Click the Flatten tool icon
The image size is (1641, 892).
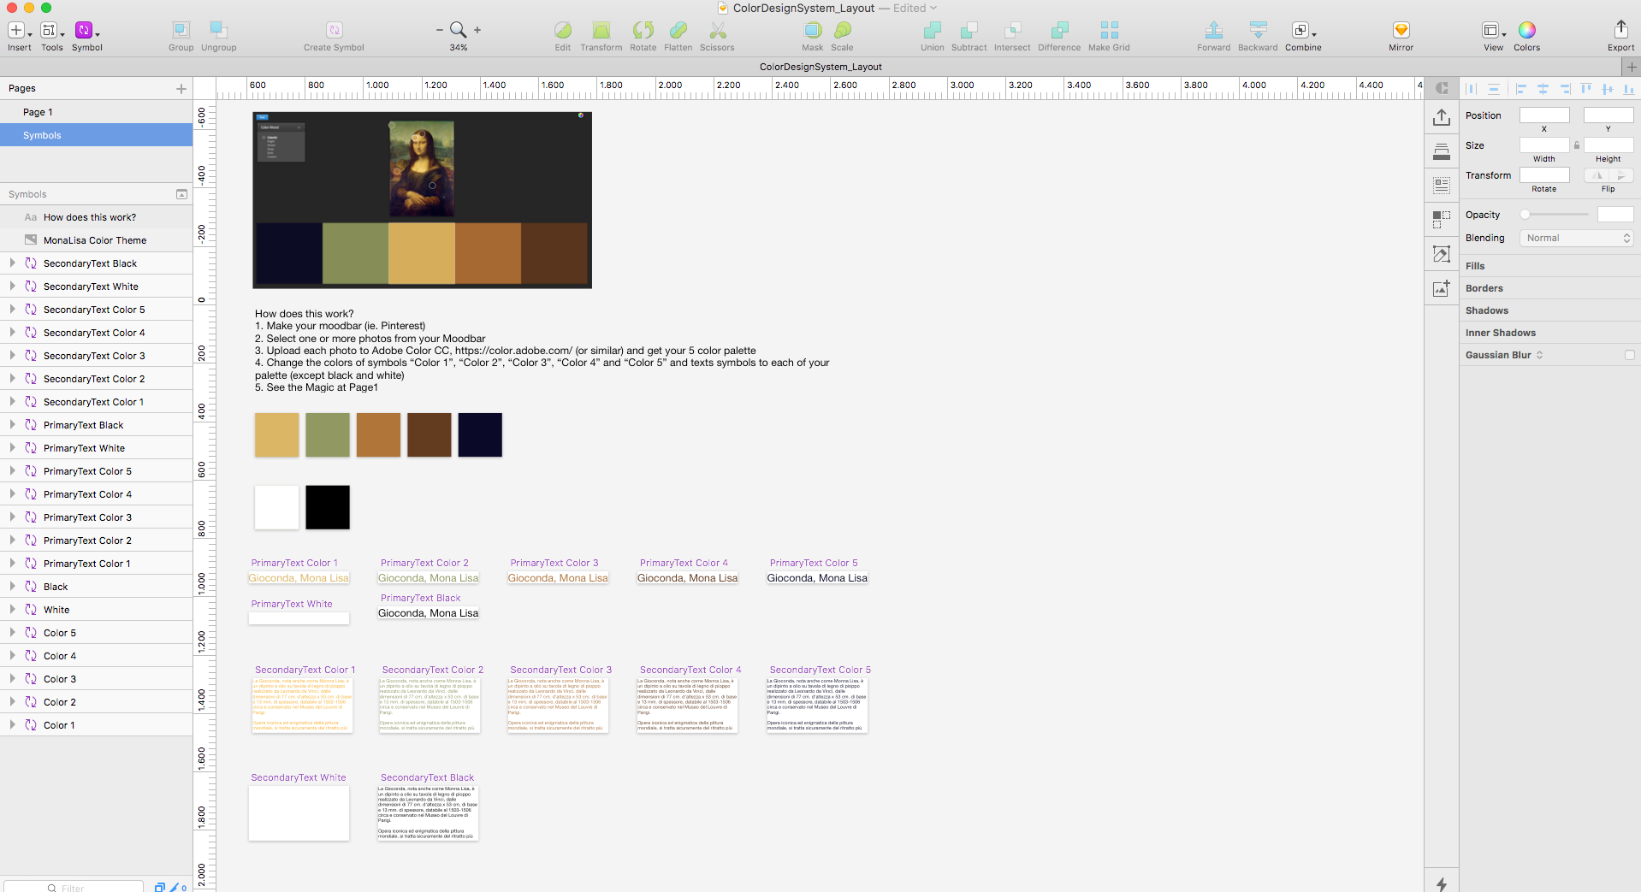coord(678,31)
